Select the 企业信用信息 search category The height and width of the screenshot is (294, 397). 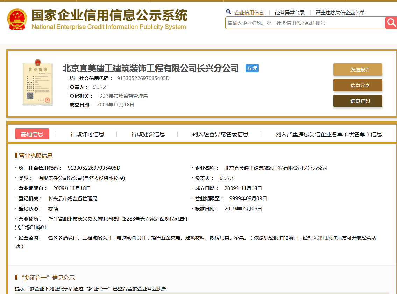tap(249, 13)
